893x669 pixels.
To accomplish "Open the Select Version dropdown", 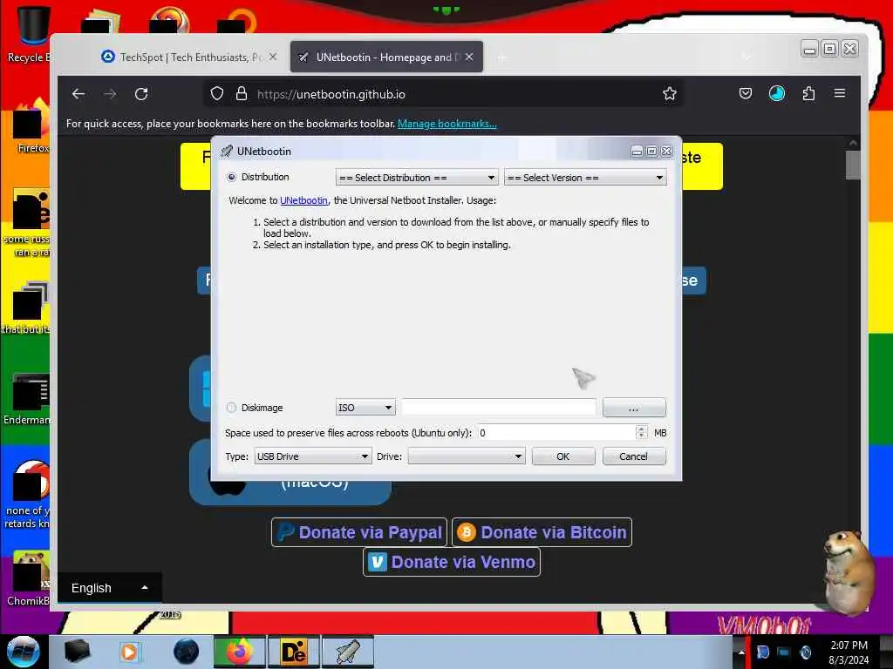I will [585, 178].
